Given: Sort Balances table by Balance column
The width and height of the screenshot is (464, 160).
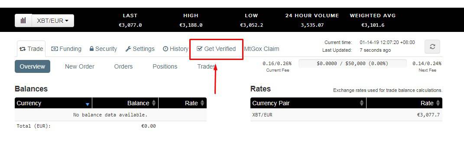Looking at the screenshot, I should point(125,103).
